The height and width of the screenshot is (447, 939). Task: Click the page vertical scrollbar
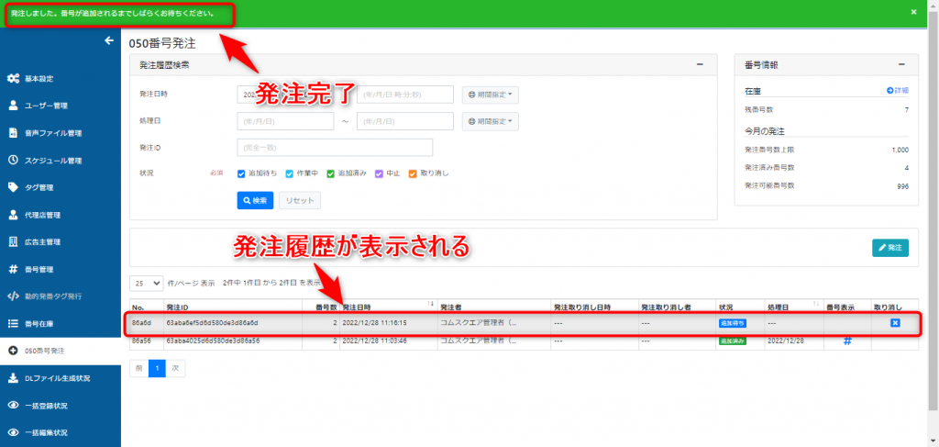click(933, 209)
